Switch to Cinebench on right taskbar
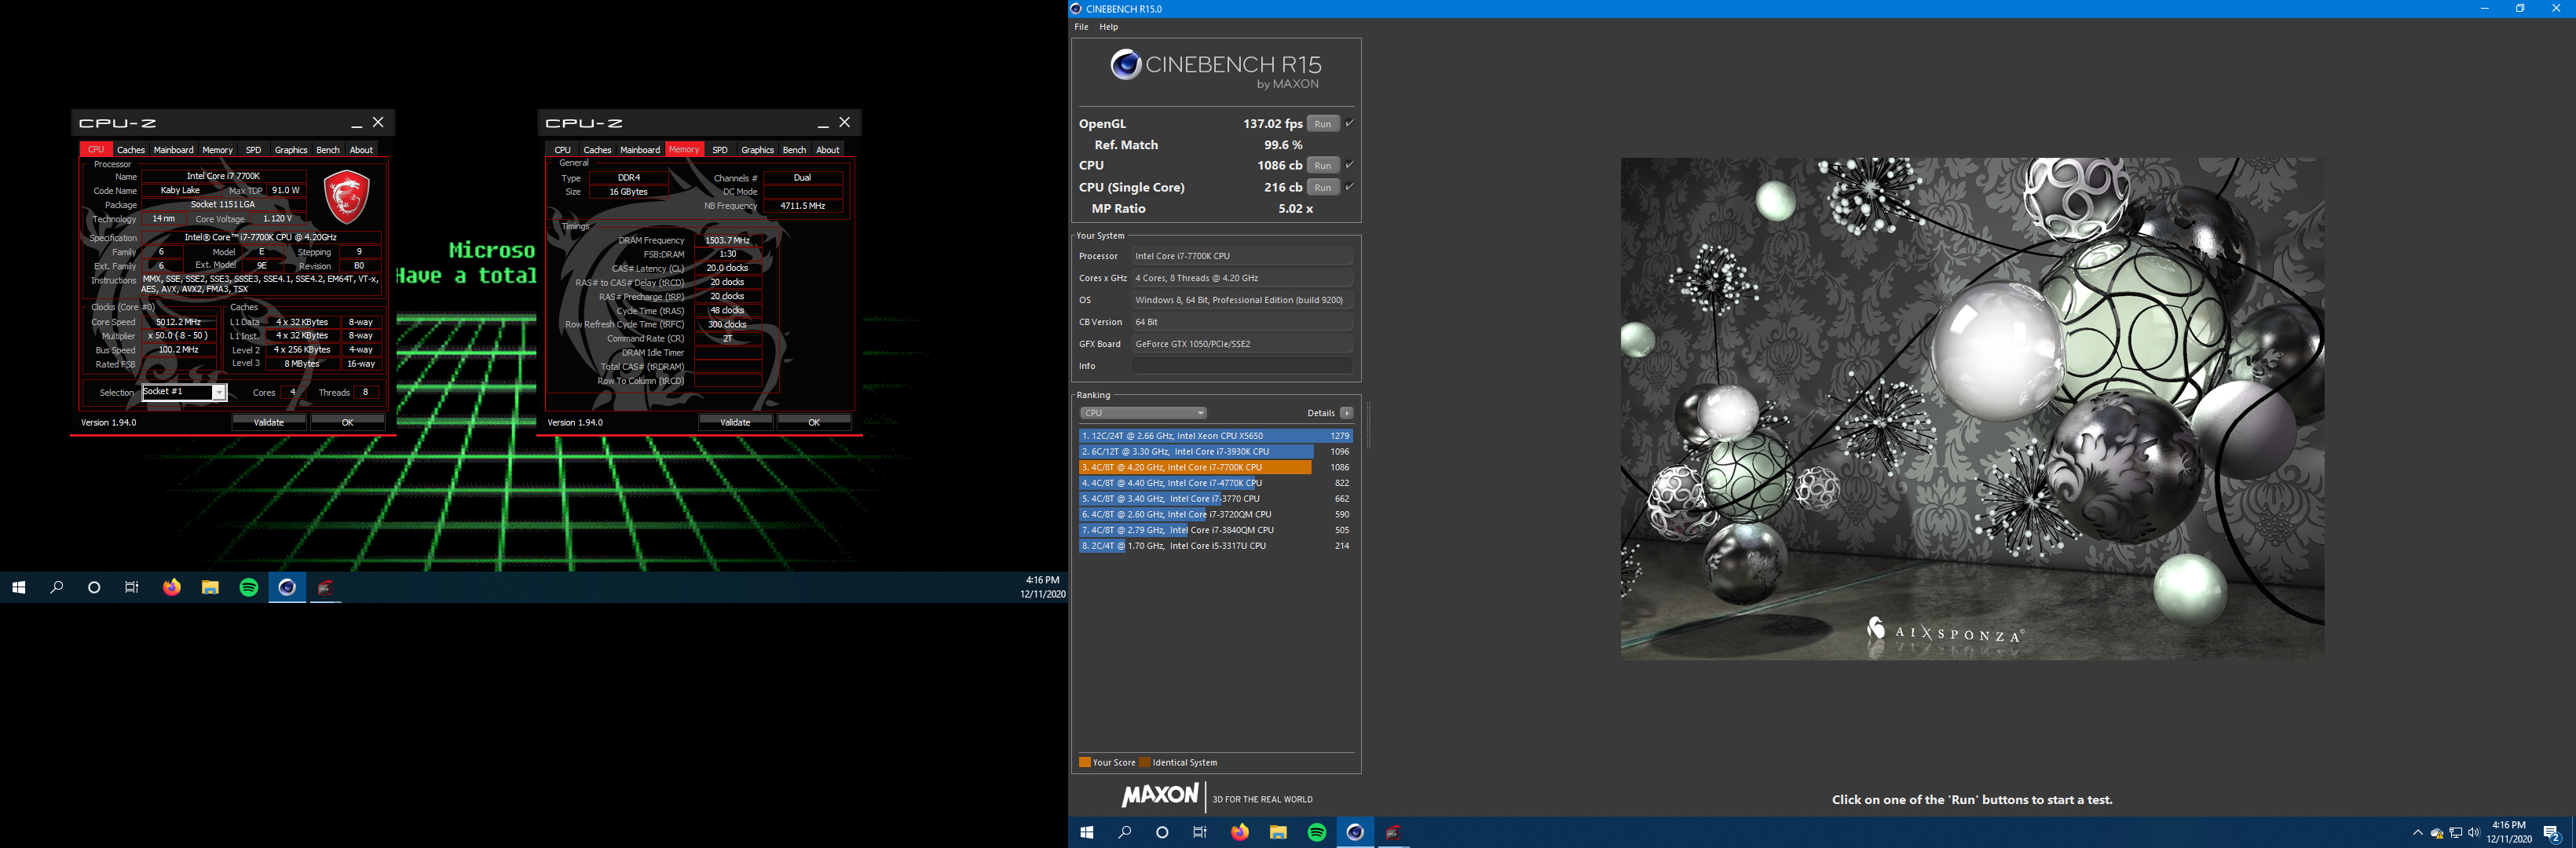2576x848 pixels. coord(1355,832)
